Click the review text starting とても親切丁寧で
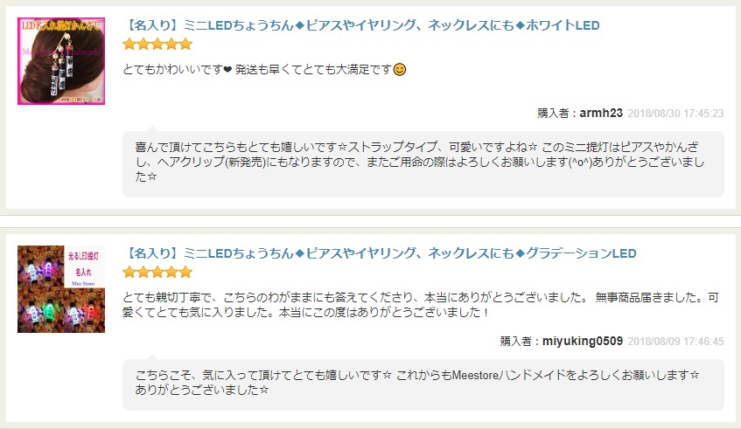This screenshot has height=429, width=741. click(421, 305)
